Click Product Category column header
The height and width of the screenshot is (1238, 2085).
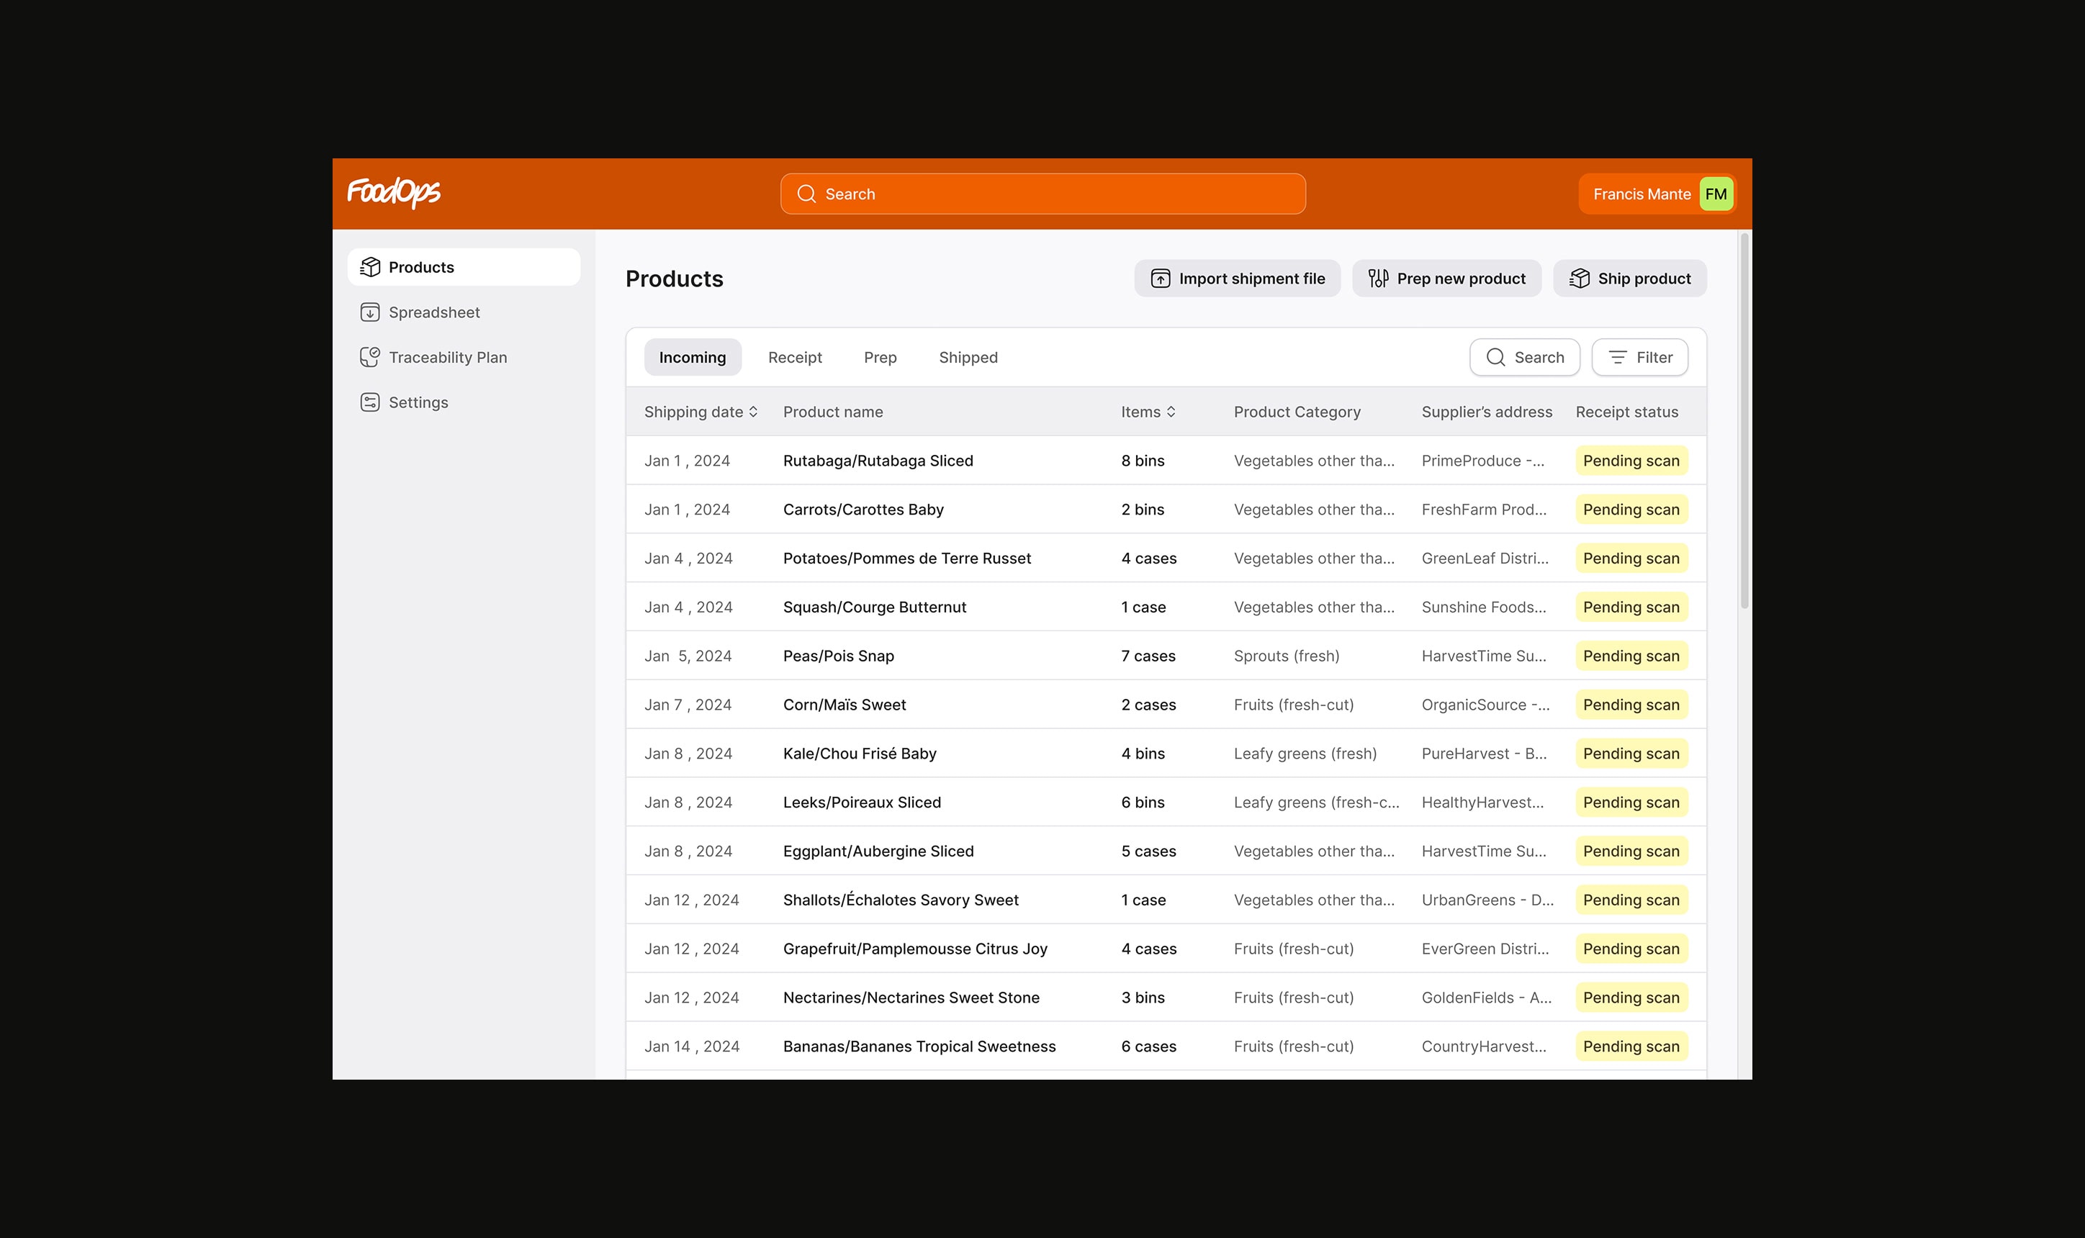1297,412
